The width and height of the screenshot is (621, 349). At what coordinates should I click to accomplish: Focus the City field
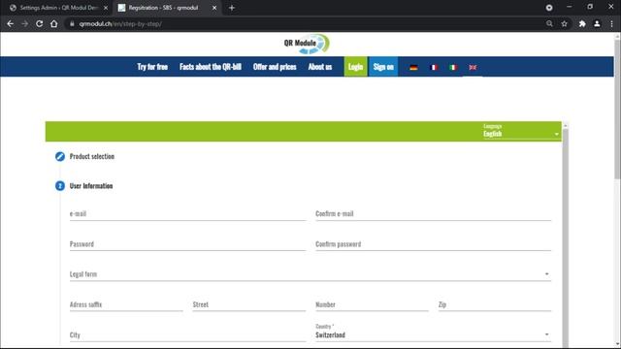point(187,335)
